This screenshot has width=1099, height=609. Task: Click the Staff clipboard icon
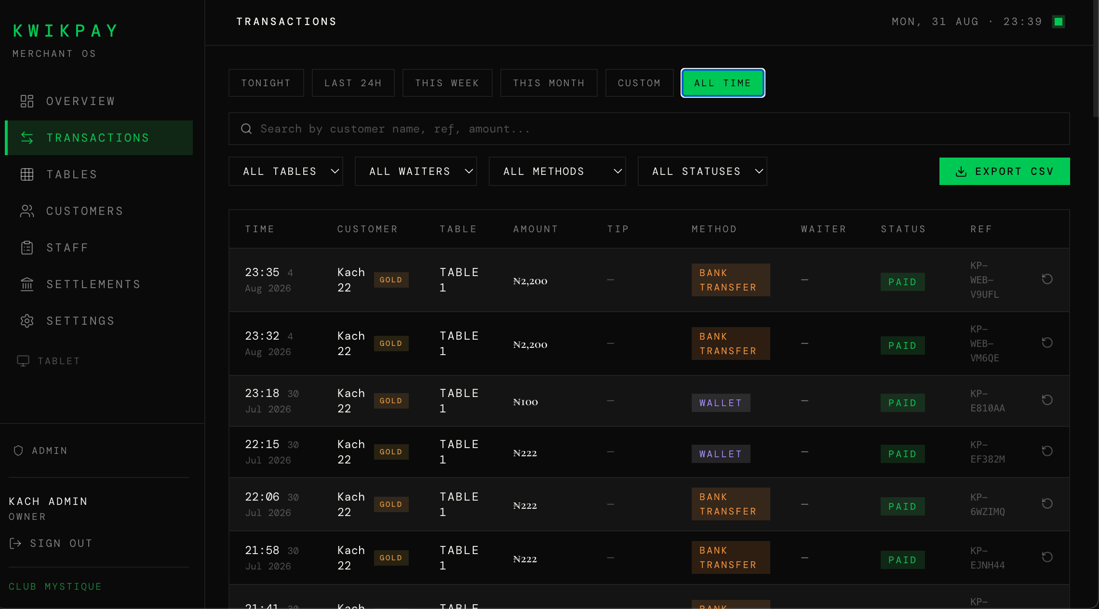[27, 248]
